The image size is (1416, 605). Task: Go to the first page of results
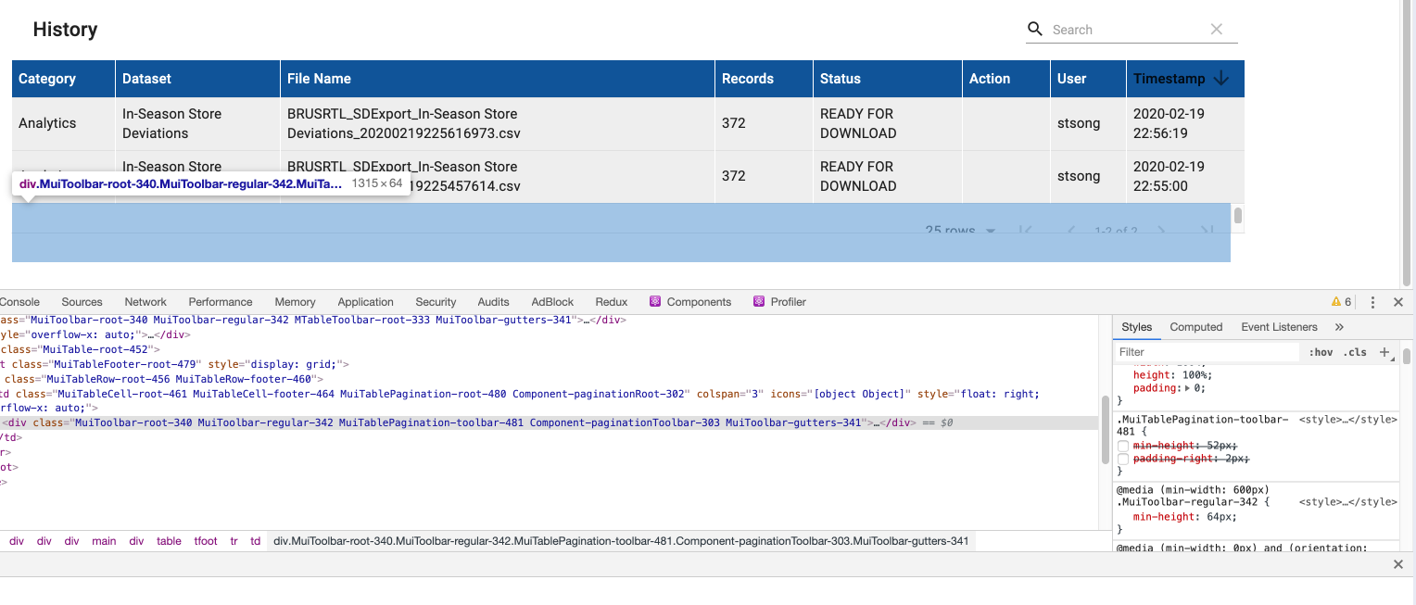(1026, 231)
